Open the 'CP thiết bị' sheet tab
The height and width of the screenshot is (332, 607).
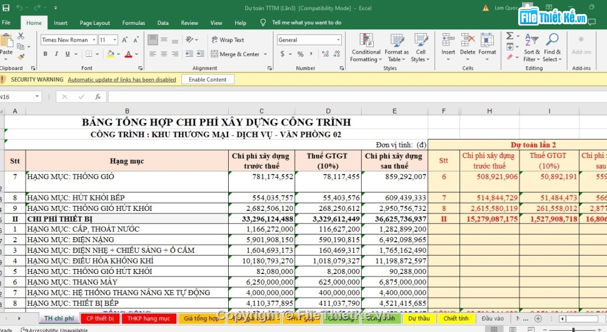[x=100, y=319]
